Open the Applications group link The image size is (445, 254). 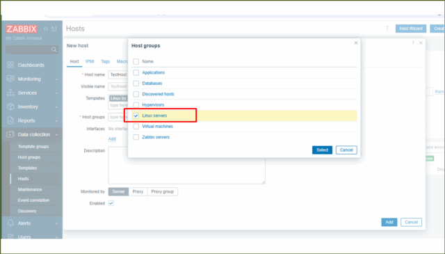pos(153,72)
